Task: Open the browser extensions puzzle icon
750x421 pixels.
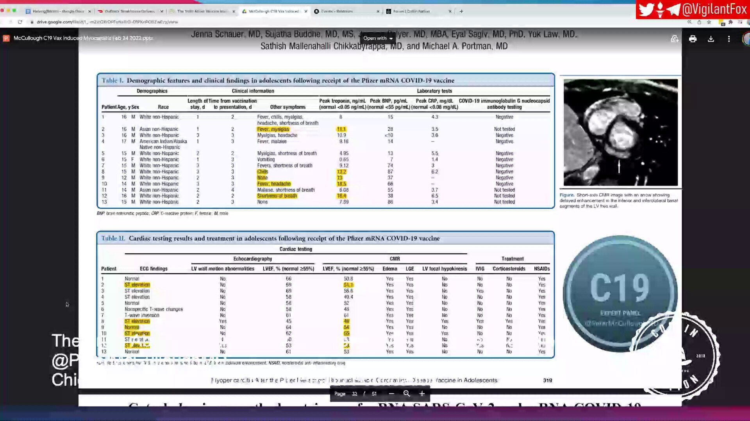Action: pyautogui.click(x=730, y=22)
